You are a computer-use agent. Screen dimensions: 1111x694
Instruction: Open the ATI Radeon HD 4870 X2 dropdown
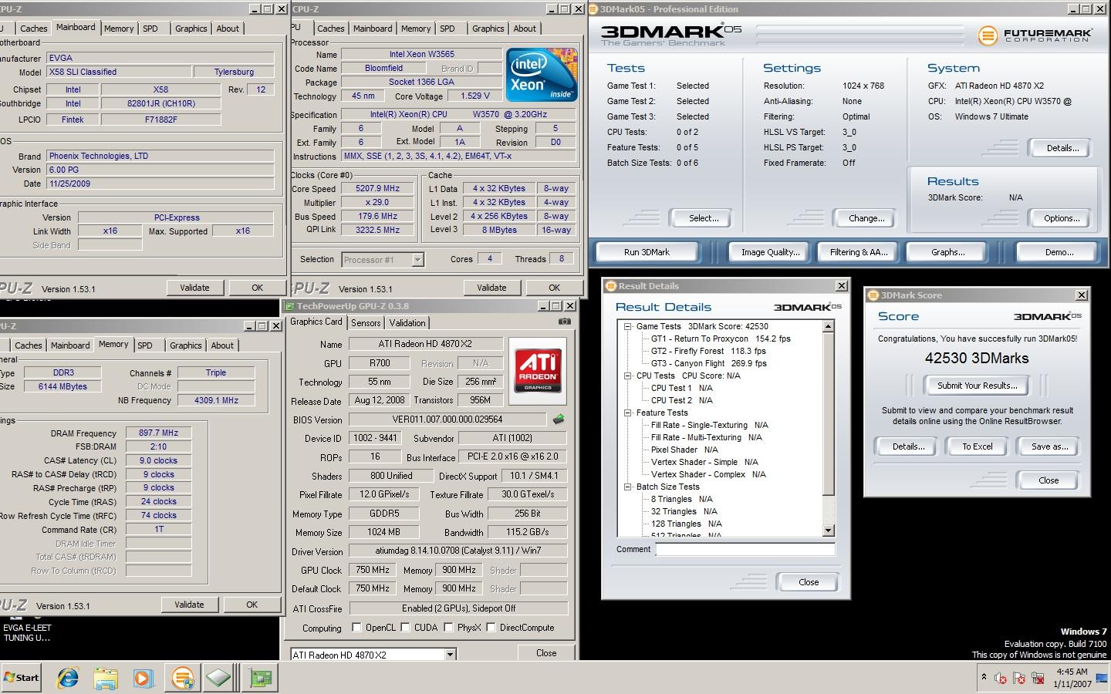click(x=450, y=655)
